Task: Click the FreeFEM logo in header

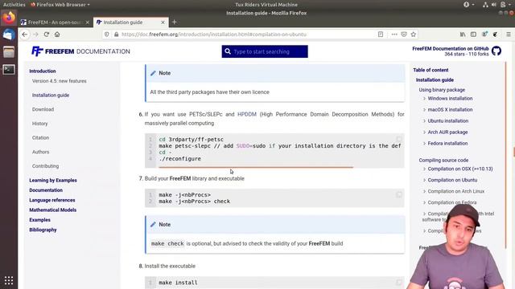Action: [x=80, y=51]
